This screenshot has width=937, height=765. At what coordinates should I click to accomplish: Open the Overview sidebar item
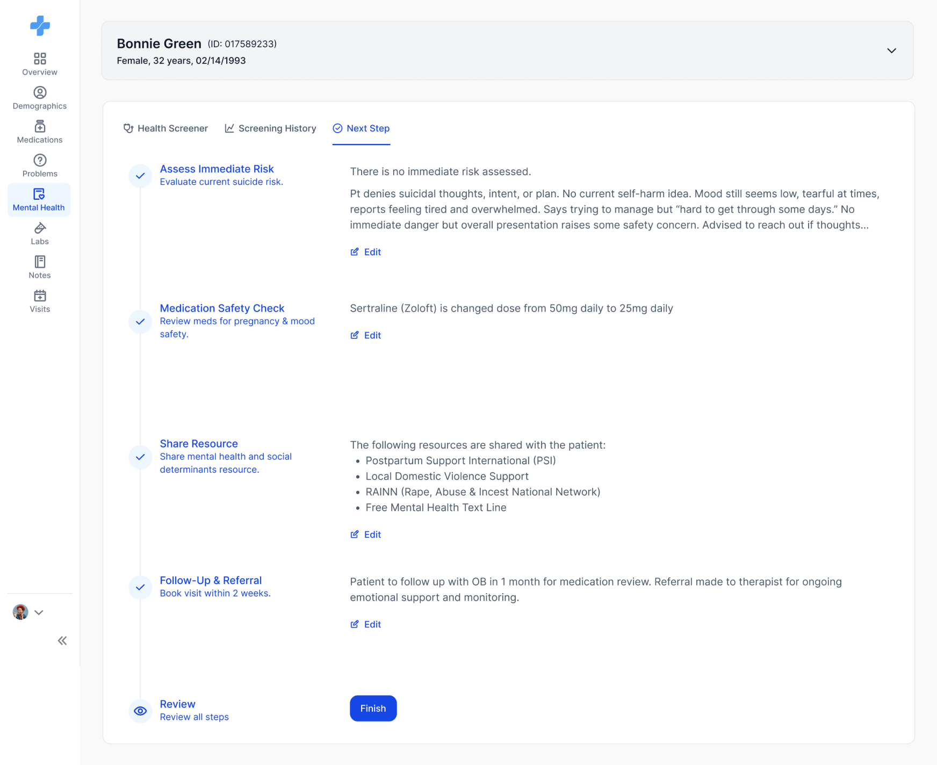(40, 64)
